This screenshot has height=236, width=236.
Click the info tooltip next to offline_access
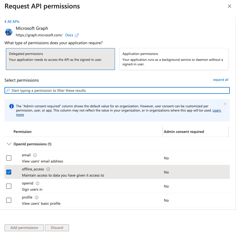[x=48, y=169]
